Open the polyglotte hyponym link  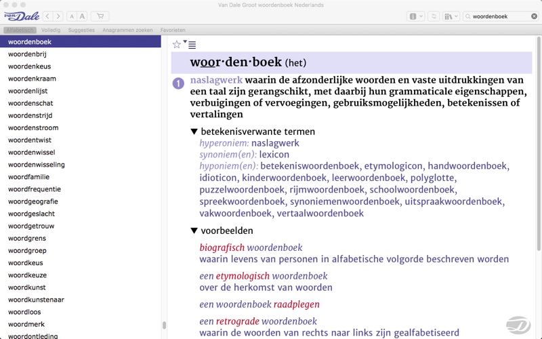(x=432, y=178)
